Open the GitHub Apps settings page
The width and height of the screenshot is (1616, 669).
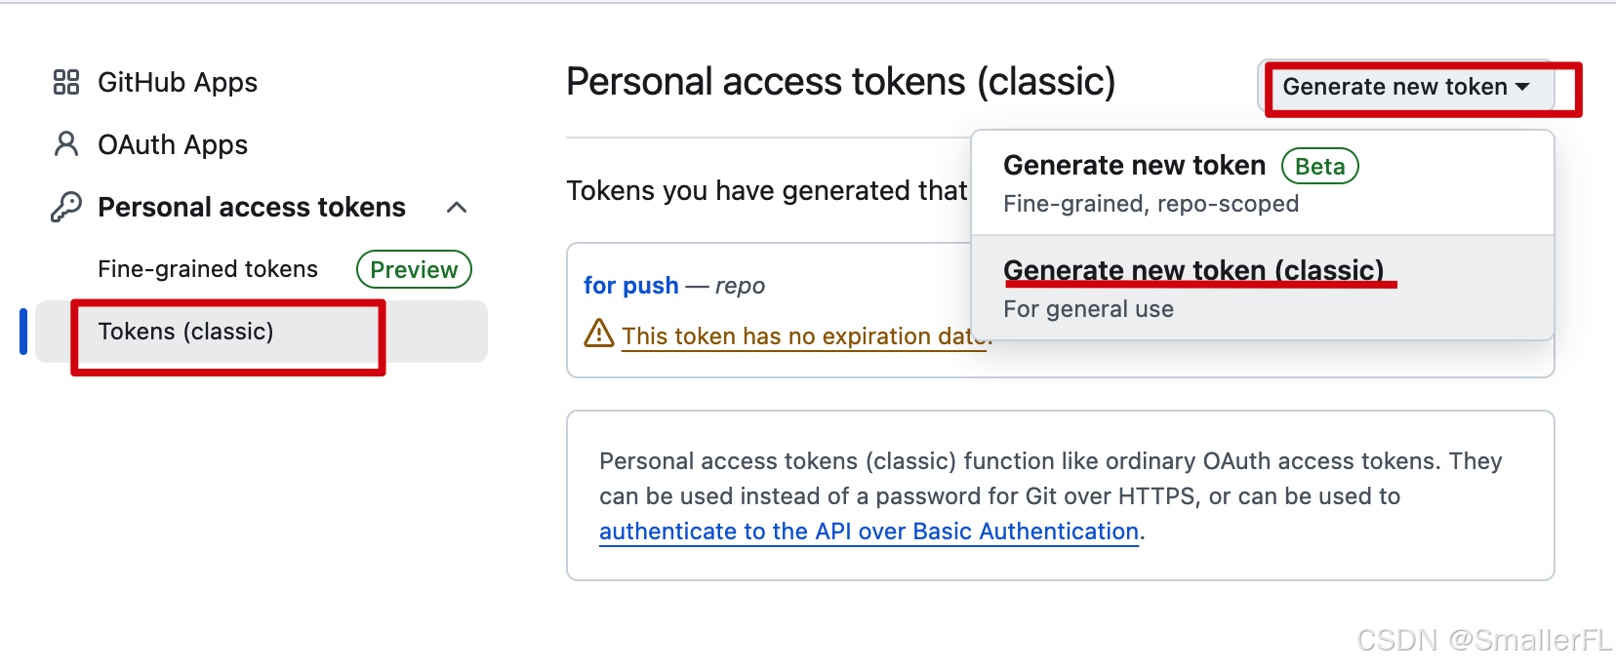click(x=178, y=83)
